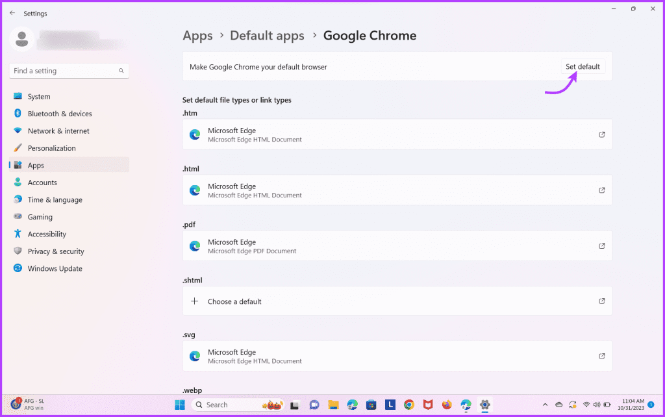This screenshot has width=665, height=417.
Task: Launch Google Chrome from taskbar
Action: pos(409,405)
